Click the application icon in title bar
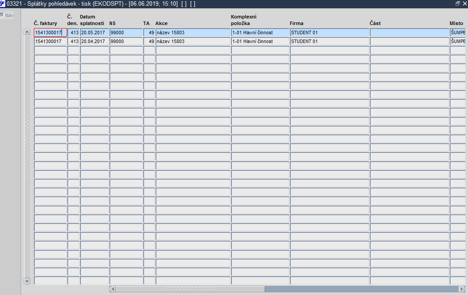468x295 pixels. click(x=3, y=4)
